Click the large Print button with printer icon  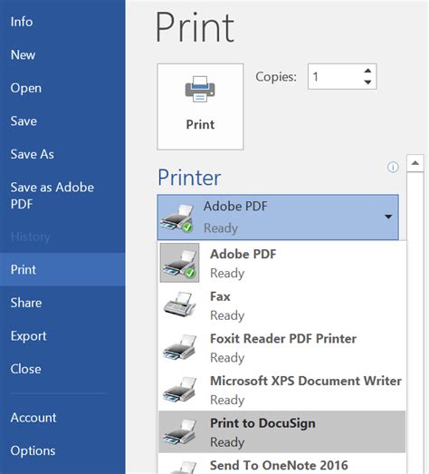200,106
